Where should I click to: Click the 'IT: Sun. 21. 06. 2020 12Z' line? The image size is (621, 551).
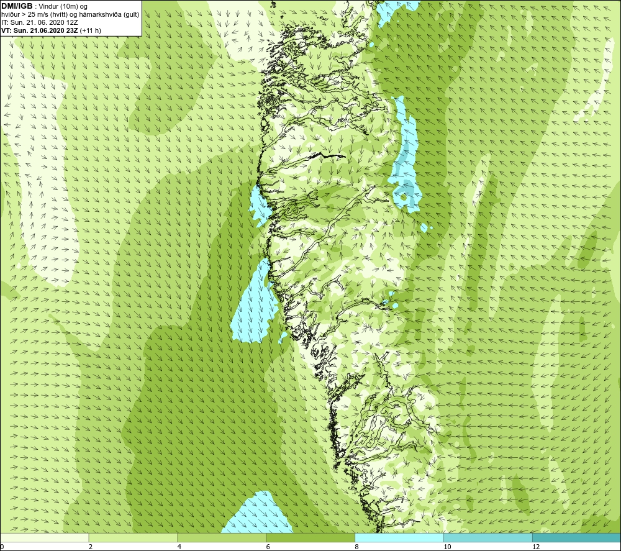(x=39, y=22)
